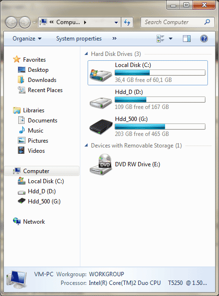Click the change view icon
This screenshot has width=219, height=296.
click(x=160, y=39)
